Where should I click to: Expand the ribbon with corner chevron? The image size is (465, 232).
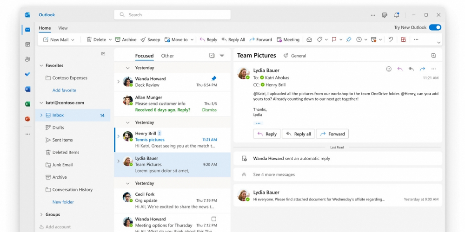(439, 43)
